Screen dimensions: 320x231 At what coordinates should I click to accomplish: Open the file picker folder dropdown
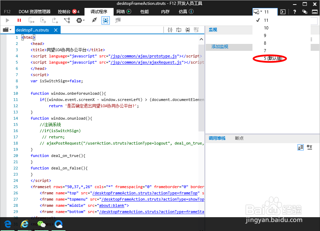pos(7,30)
